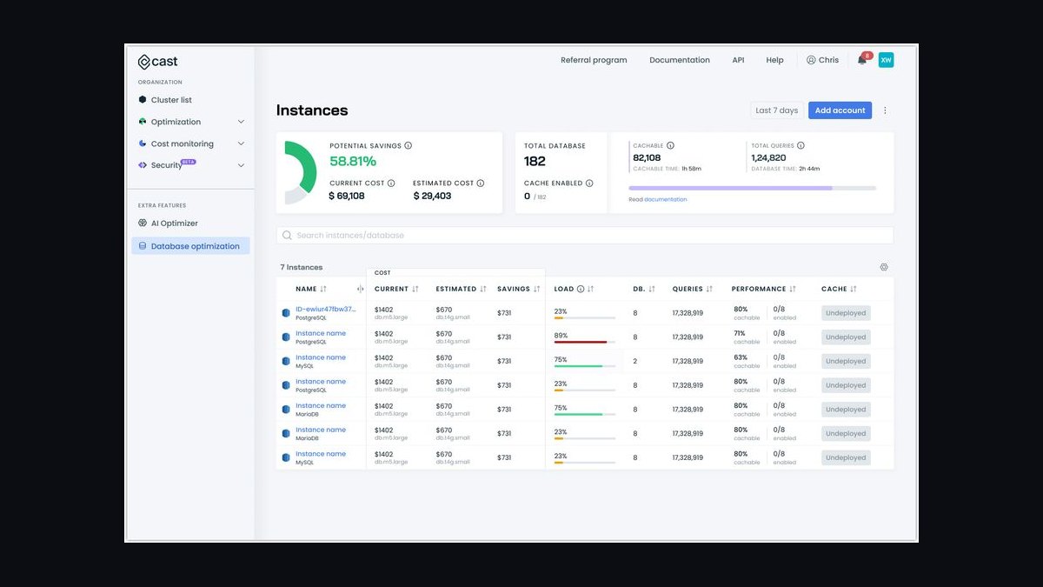Sort by Name column arrows
Image resolution: width=1043 pixels, height=587 pixels.
[x=323, y=289]
